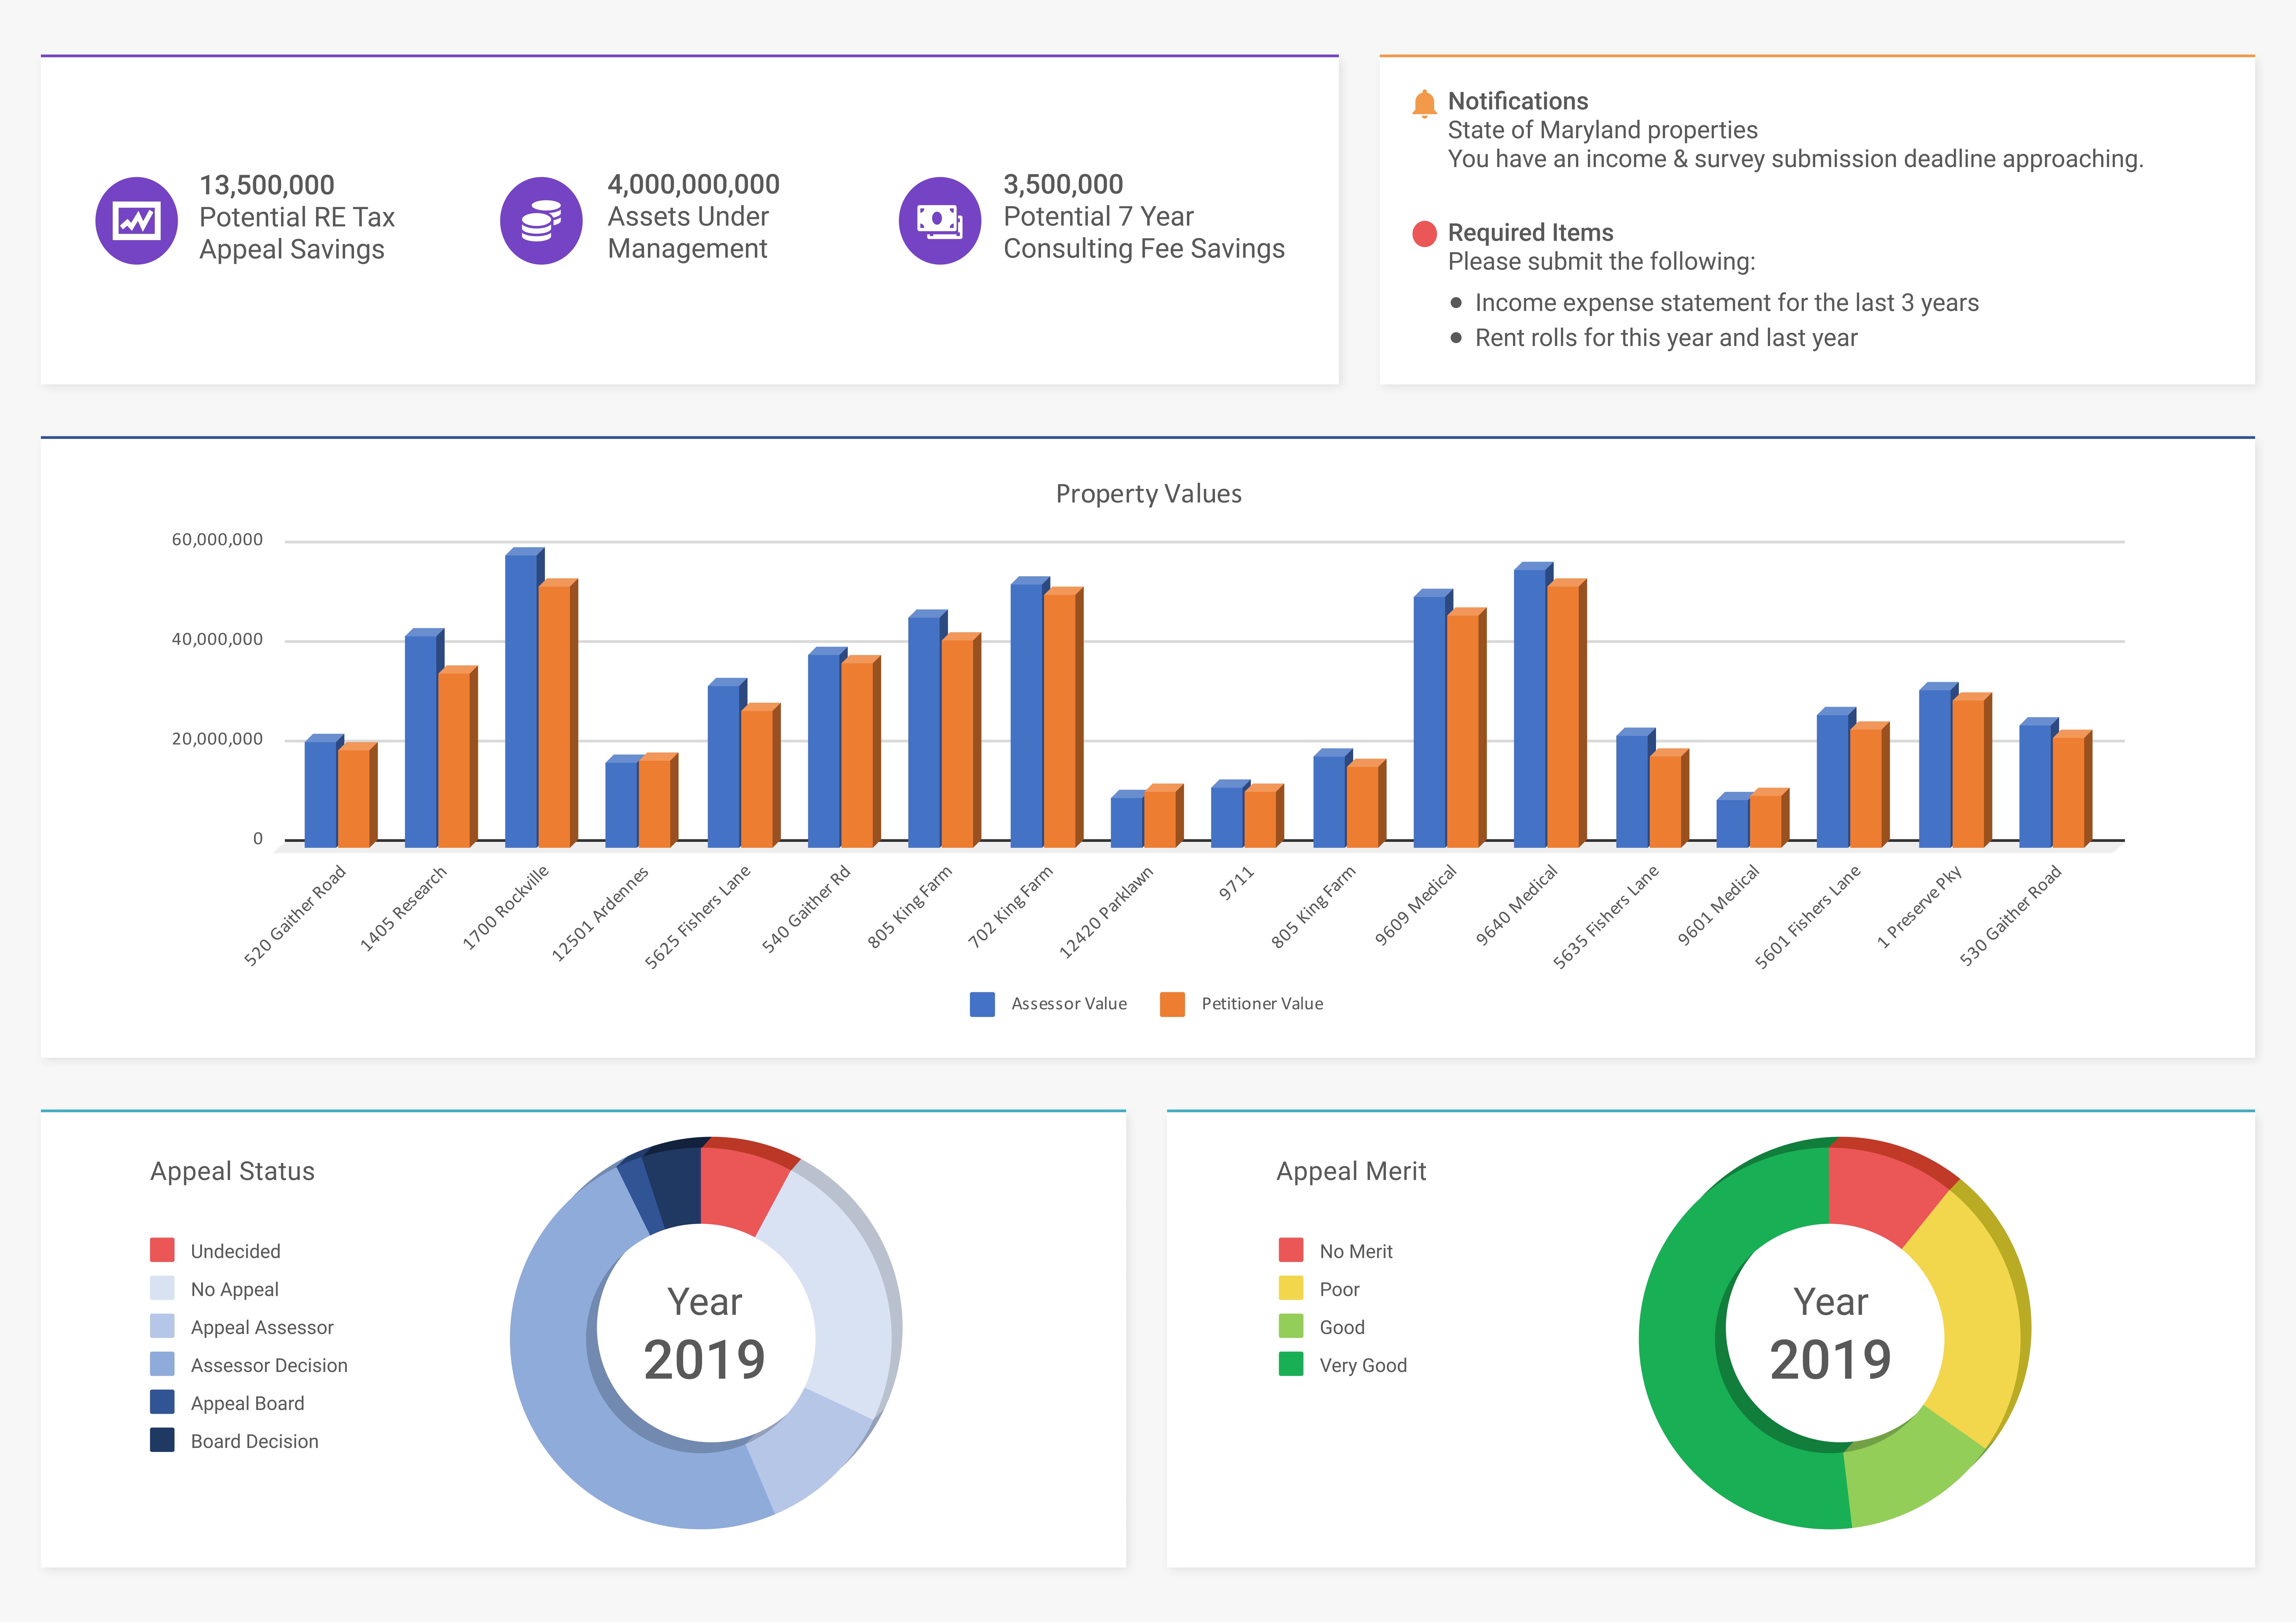
Task: Click the orange petitioner bar for 530 Gaither Road
Action: (2069, 792)
